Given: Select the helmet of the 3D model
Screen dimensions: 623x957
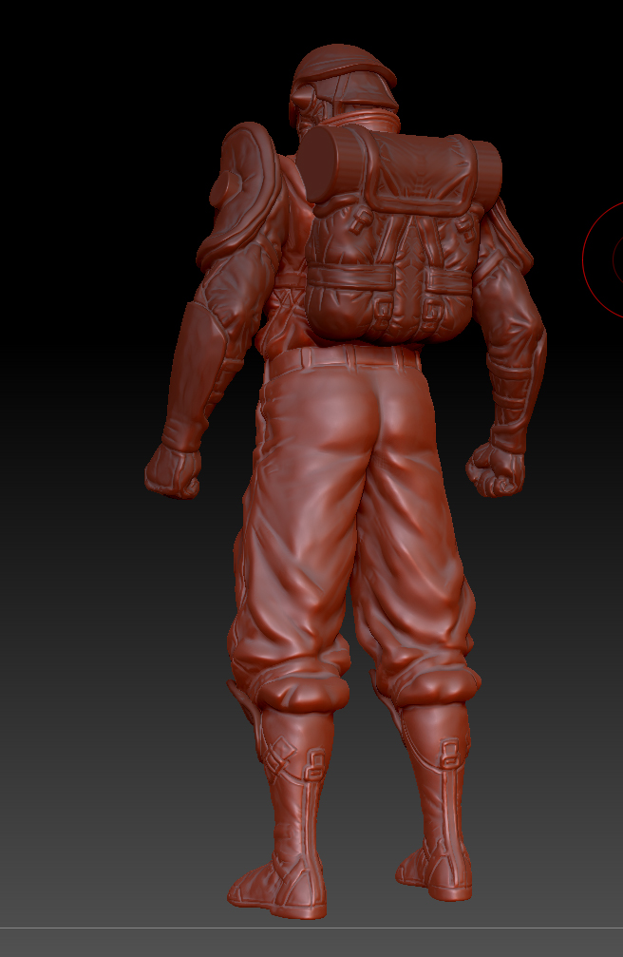Looking at the screenshot, I should [x=343, y=81].
